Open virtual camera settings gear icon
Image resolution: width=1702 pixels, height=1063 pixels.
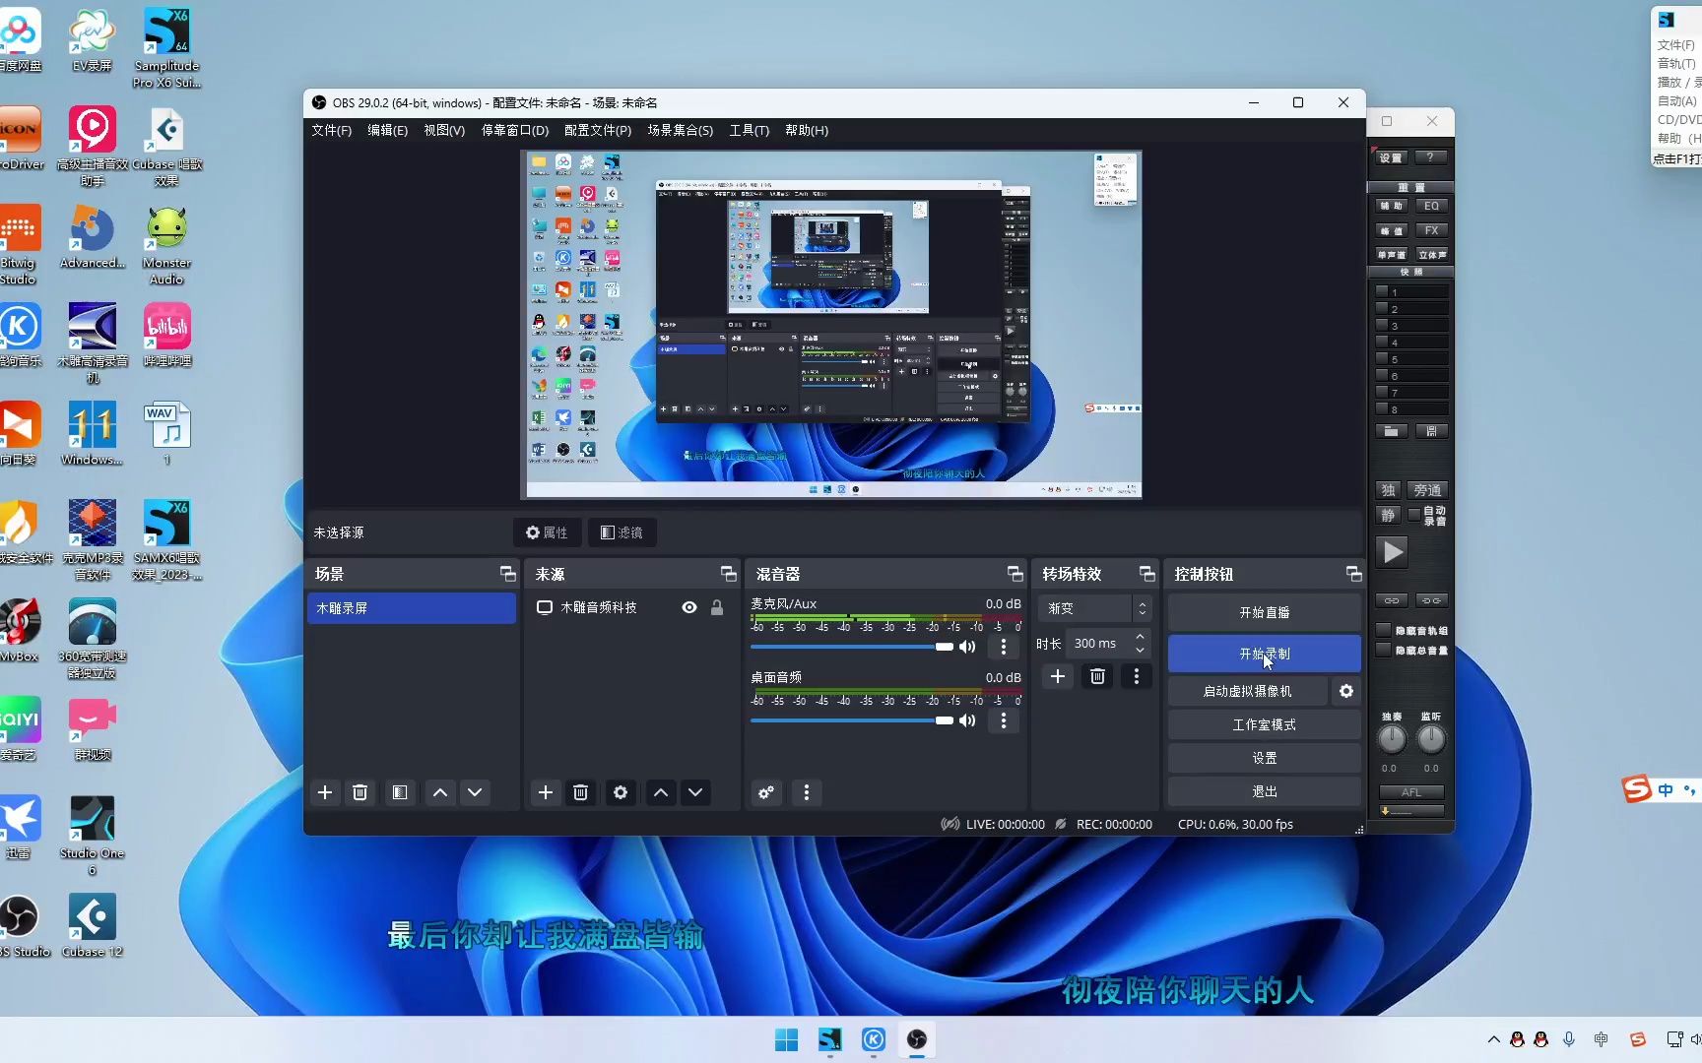(1345, 691)
